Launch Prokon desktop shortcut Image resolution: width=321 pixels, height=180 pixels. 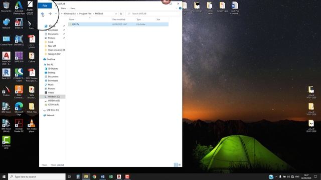(6, 91)
